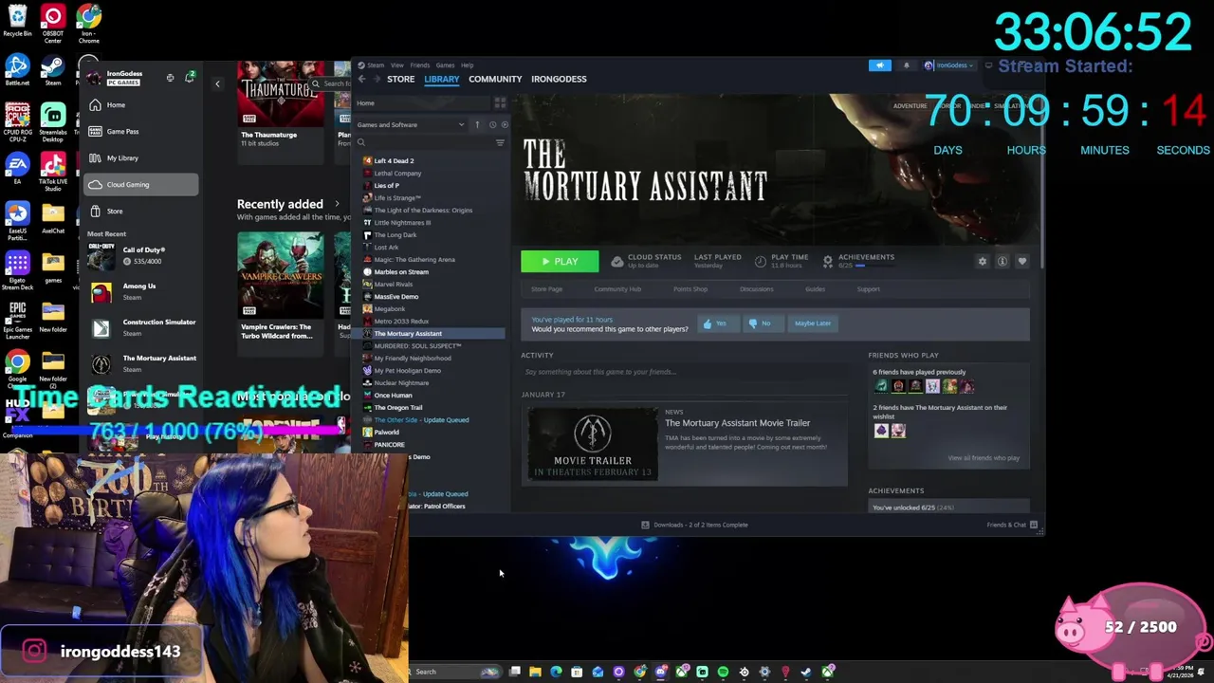This screenshot has width=1214, height=683.
Task: Open Elgato Stream Deck shortcut
Action: pyautogui.click(x=17, y=271)
